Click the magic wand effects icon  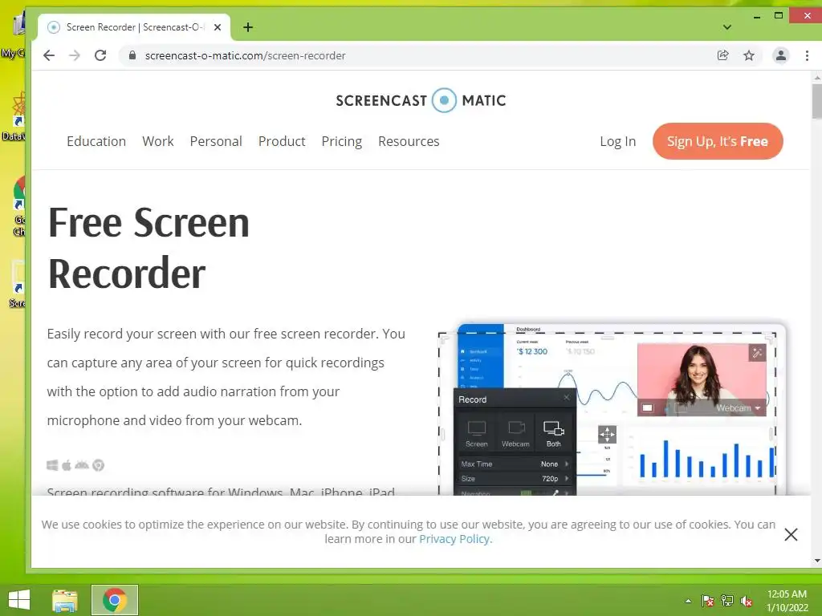(757, 353)
